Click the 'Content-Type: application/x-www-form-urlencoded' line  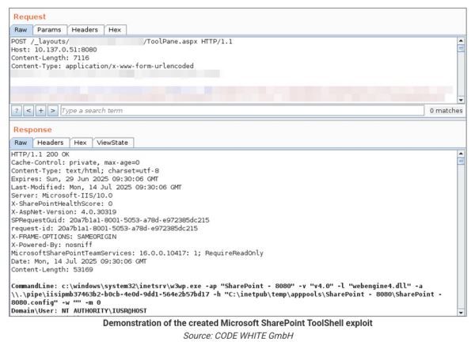[x=102, y=66]
